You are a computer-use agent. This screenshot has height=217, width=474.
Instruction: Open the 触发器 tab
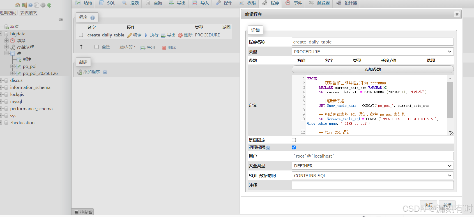[319, 3]
